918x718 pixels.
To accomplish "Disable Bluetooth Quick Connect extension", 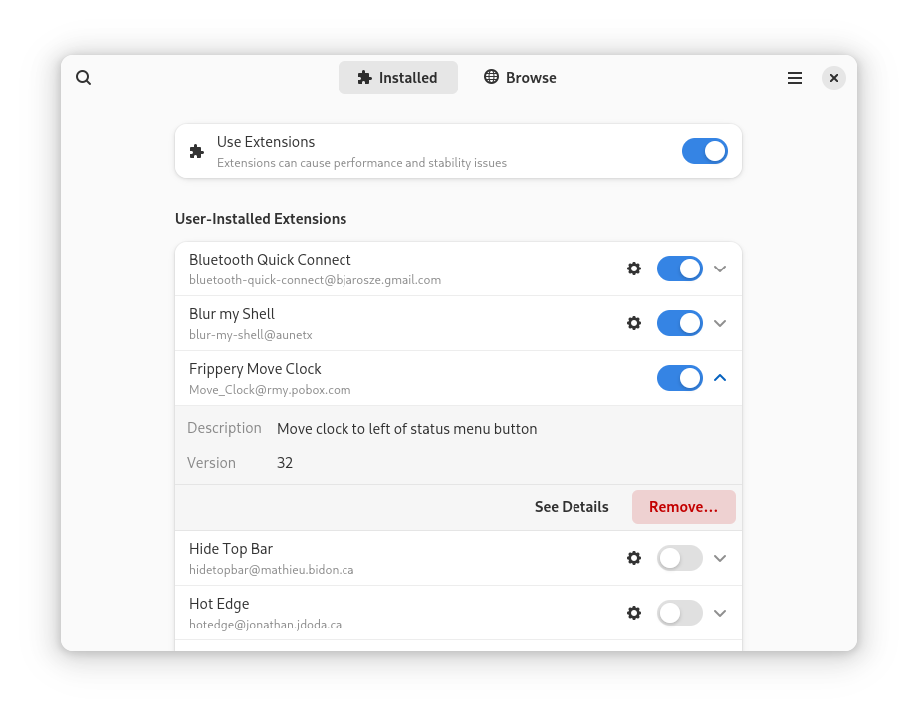I will point(680,269).
